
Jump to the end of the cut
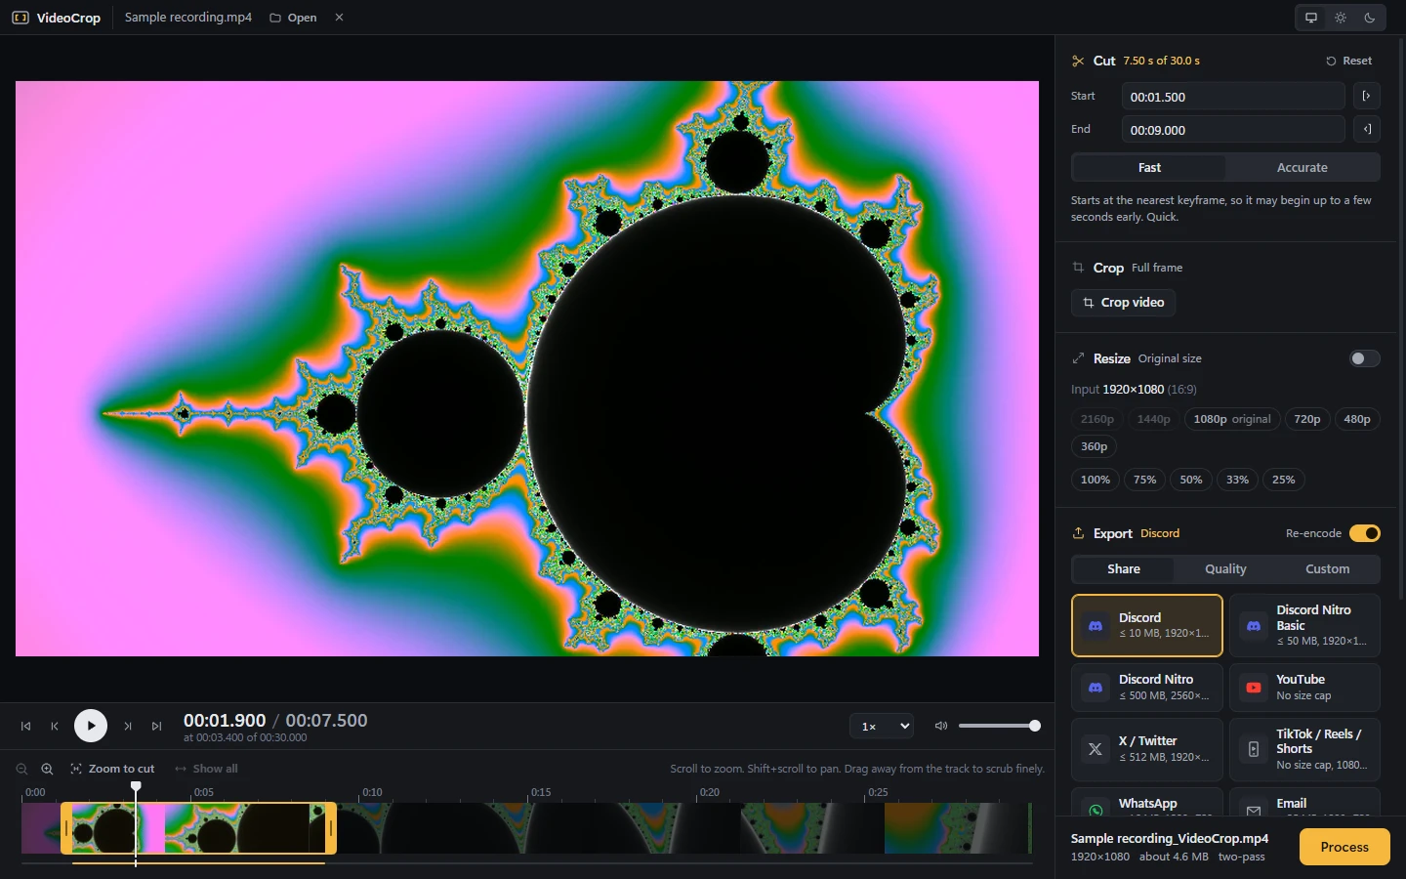pos(156,726)
